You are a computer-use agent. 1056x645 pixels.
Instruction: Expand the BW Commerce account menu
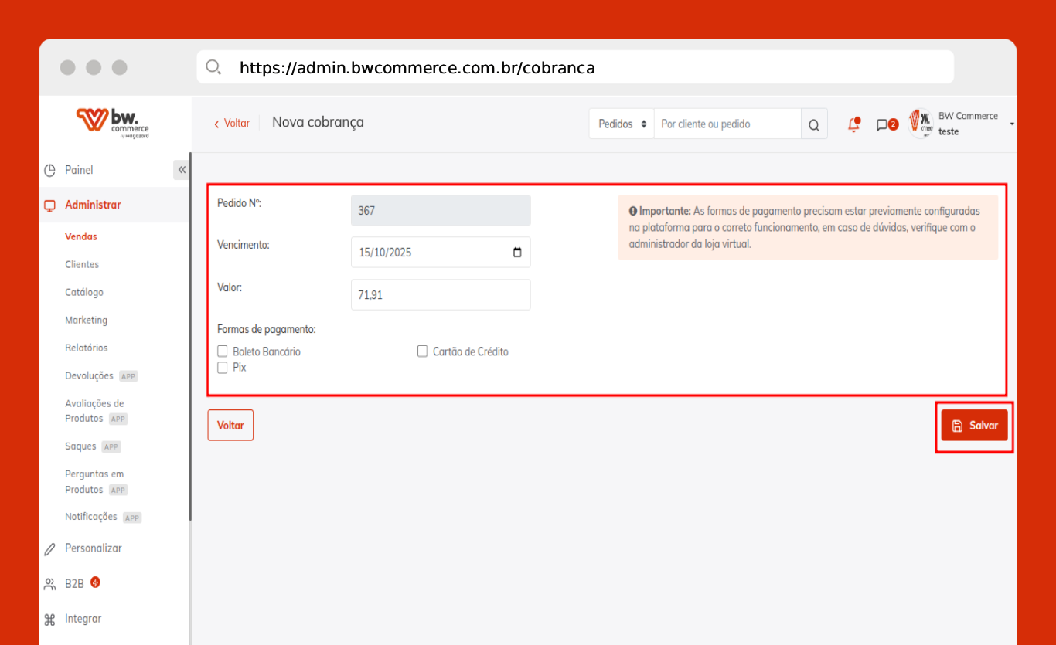[x=1011, y=124]
